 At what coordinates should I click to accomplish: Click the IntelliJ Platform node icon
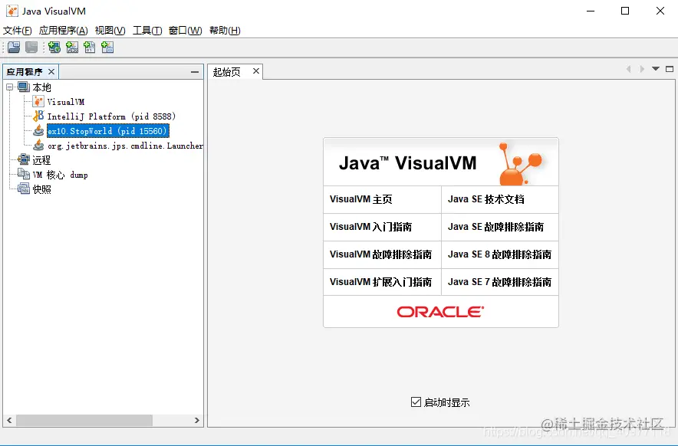[x=38, y=116]
